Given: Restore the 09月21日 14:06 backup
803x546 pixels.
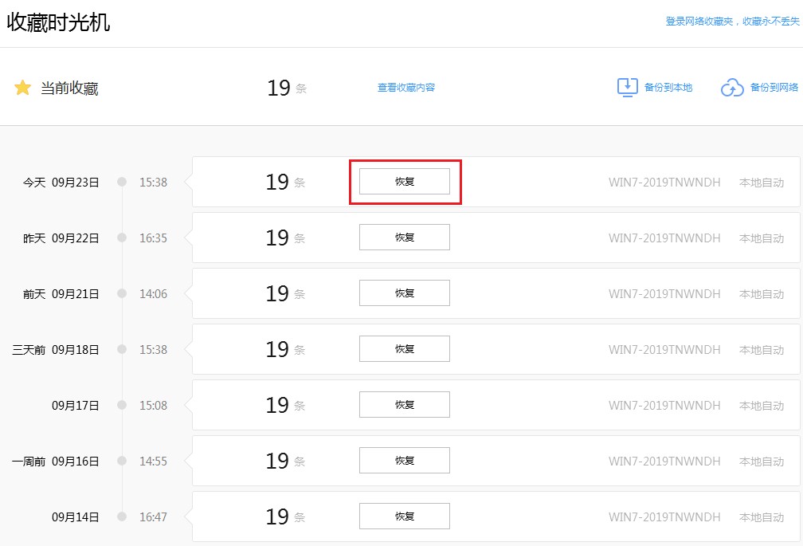Looking at the screenshot, I should click(405, 293).
